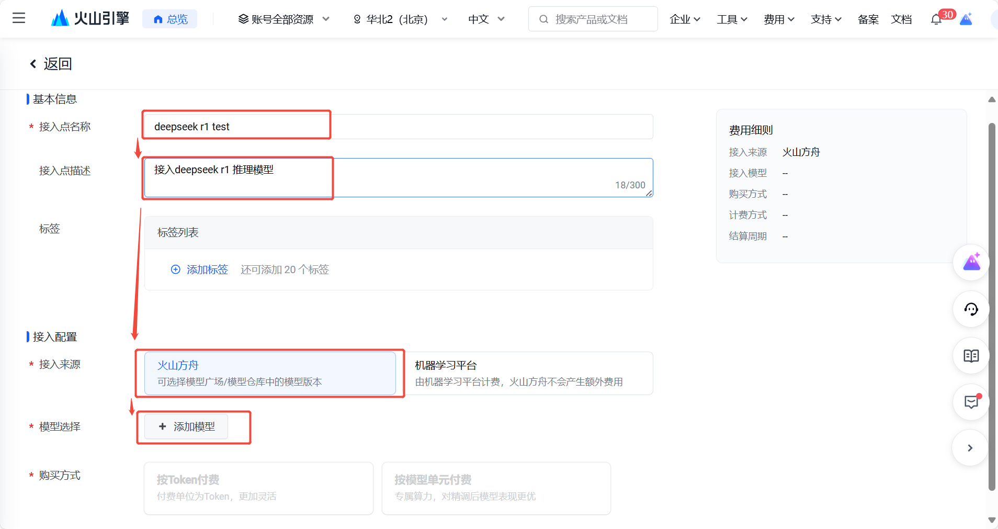Edit the 接入点描述 text area

pos(399,177)
